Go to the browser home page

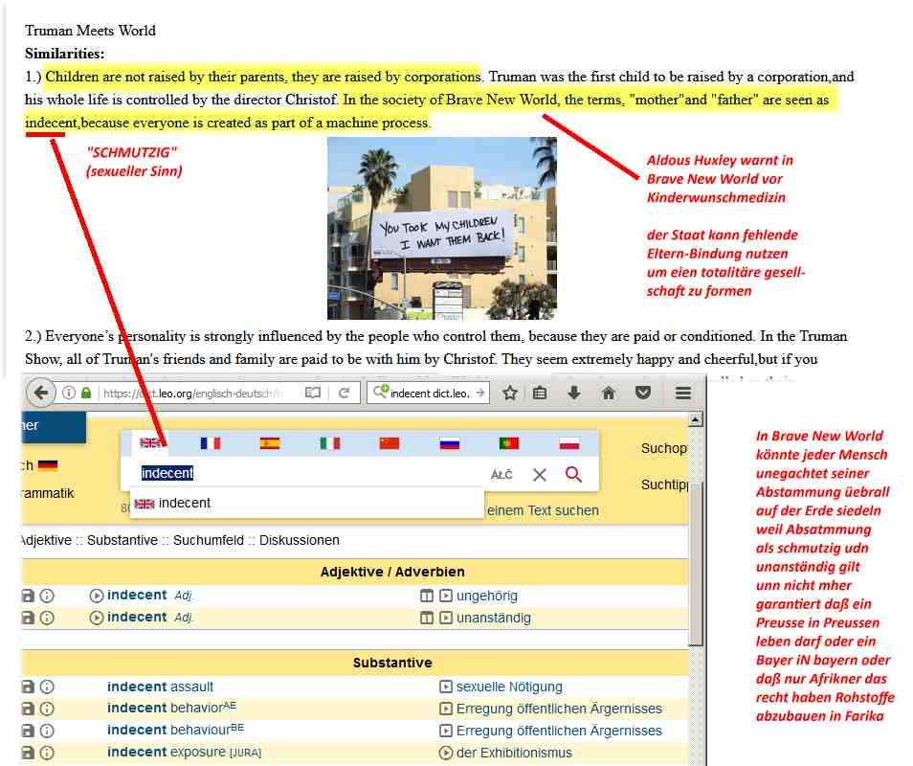(609, 394)
